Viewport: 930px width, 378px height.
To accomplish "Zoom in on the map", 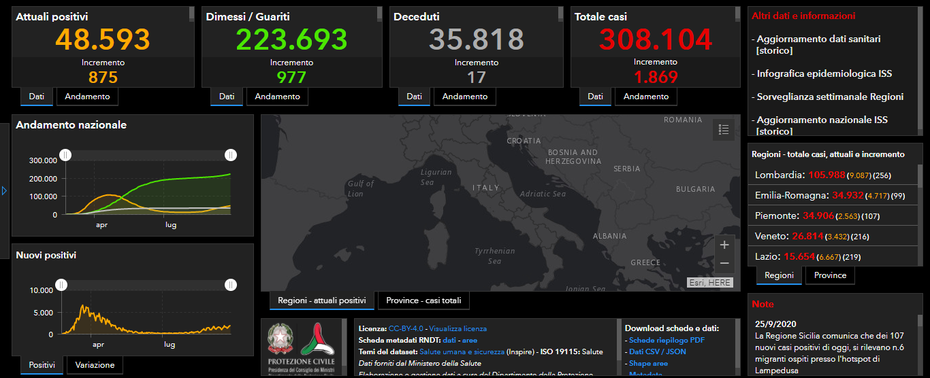I will (x=724, y=245).
